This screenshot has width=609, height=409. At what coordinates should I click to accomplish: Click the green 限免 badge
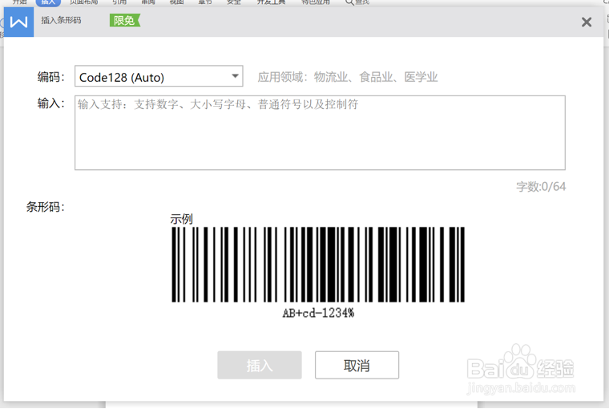(125, 20)
